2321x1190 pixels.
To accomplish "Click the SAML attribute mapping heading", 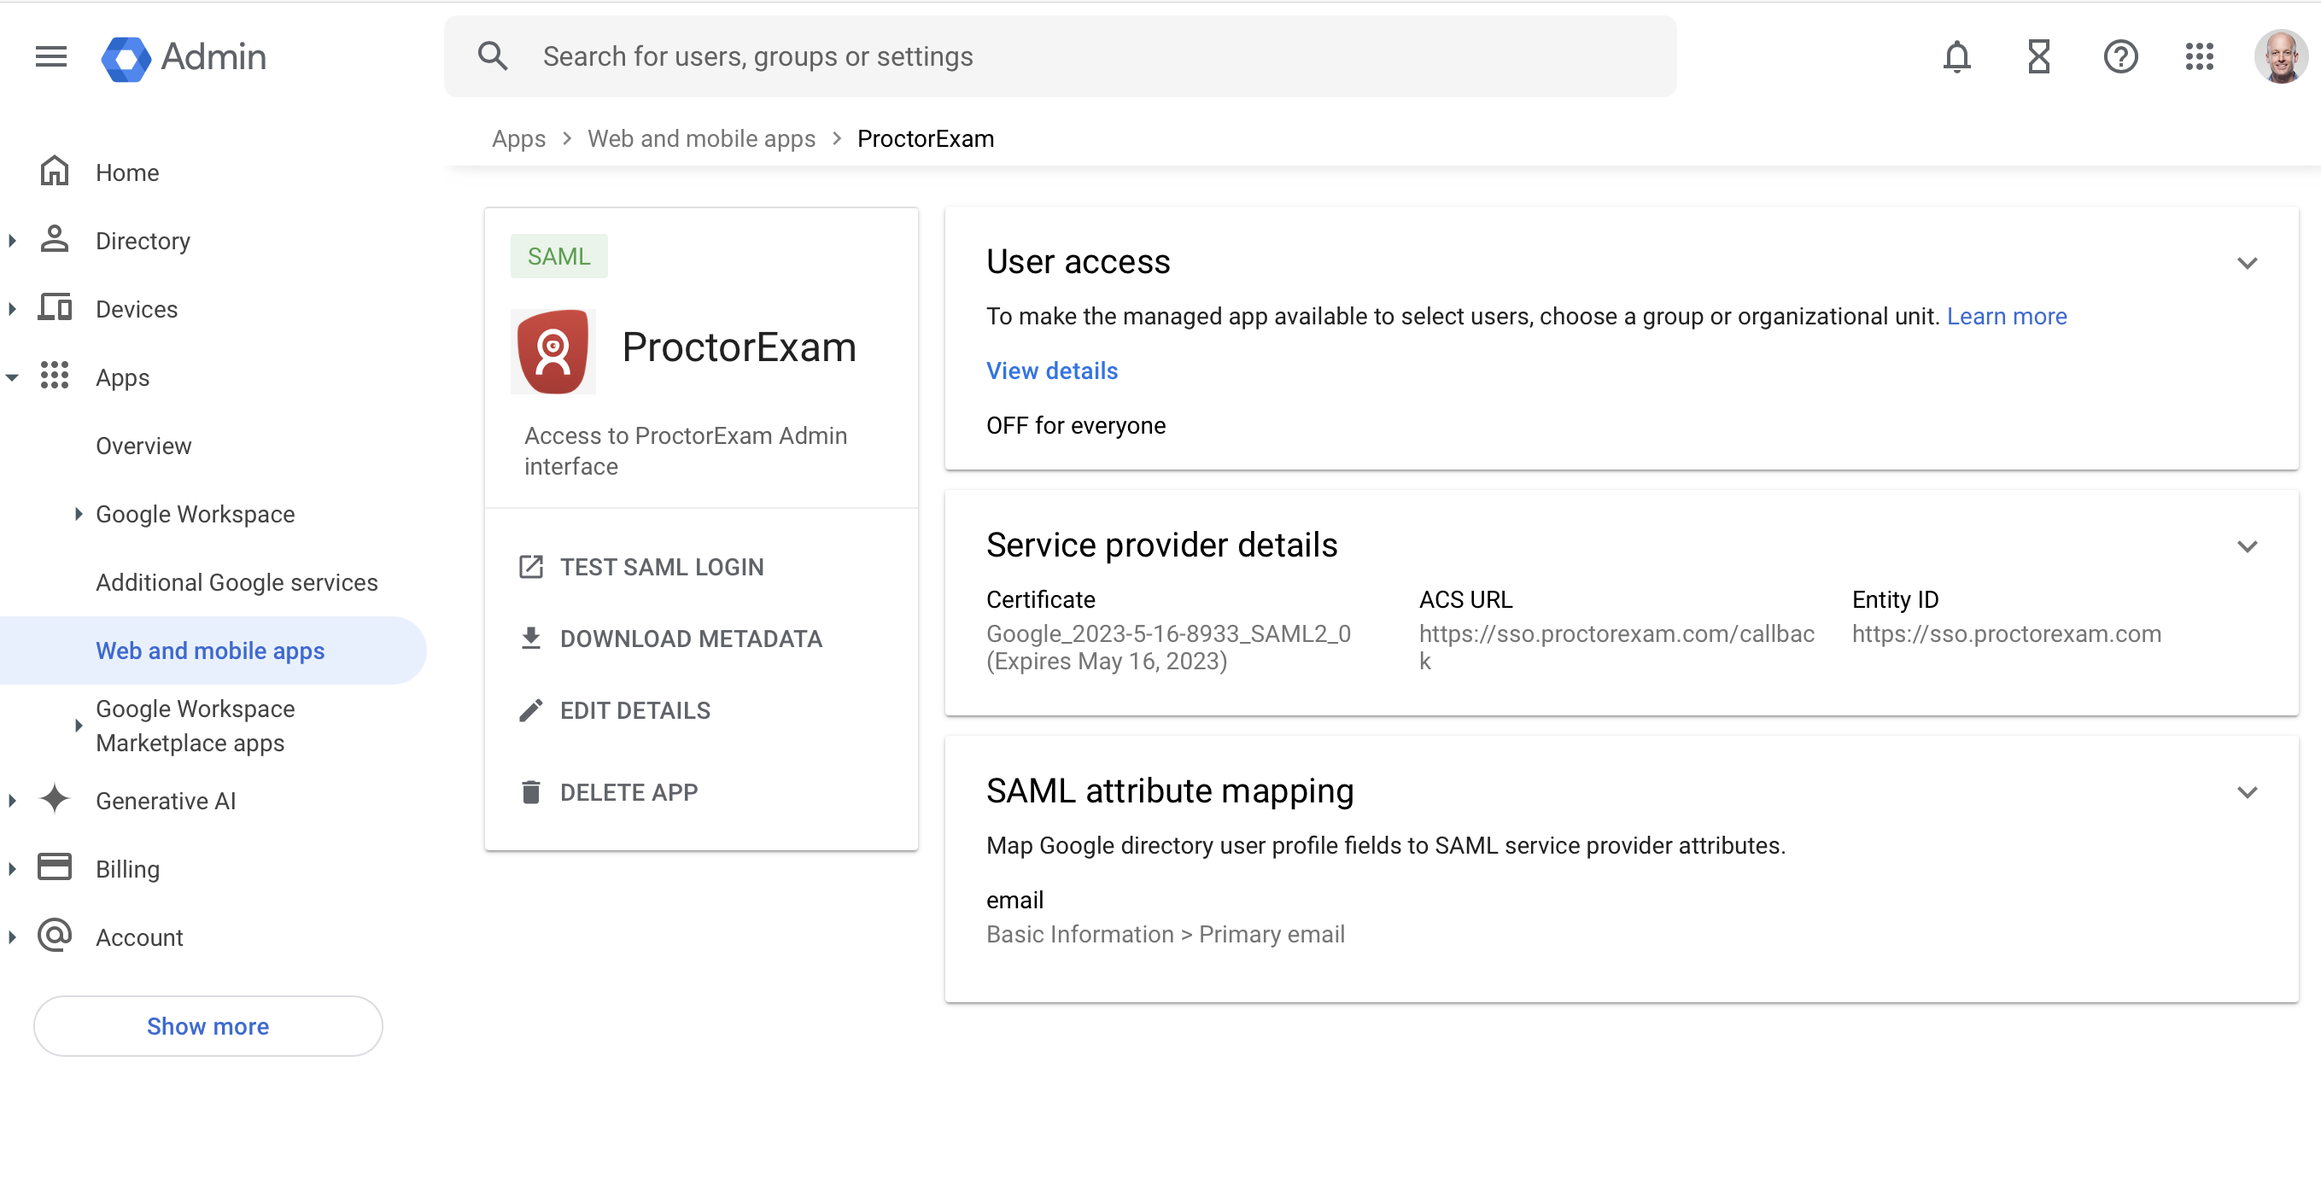I will (x=1170, y=792).
